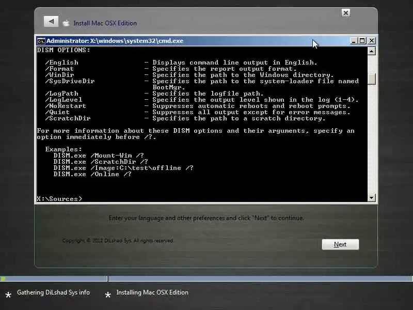Minimize the Administrator cmd.exe window
The image size is (413, 310).
354,41
